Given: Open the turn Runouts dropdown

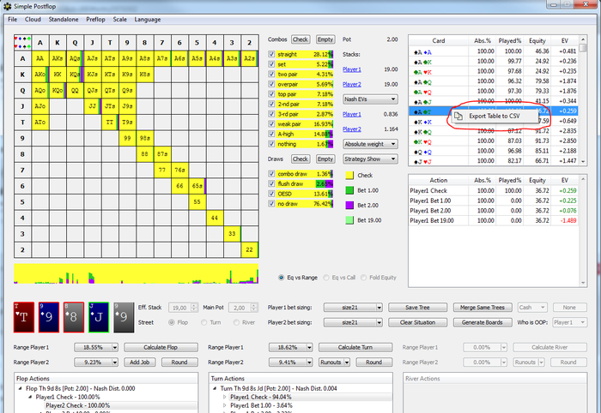Looking at the screenshot, I should [334, 362].
